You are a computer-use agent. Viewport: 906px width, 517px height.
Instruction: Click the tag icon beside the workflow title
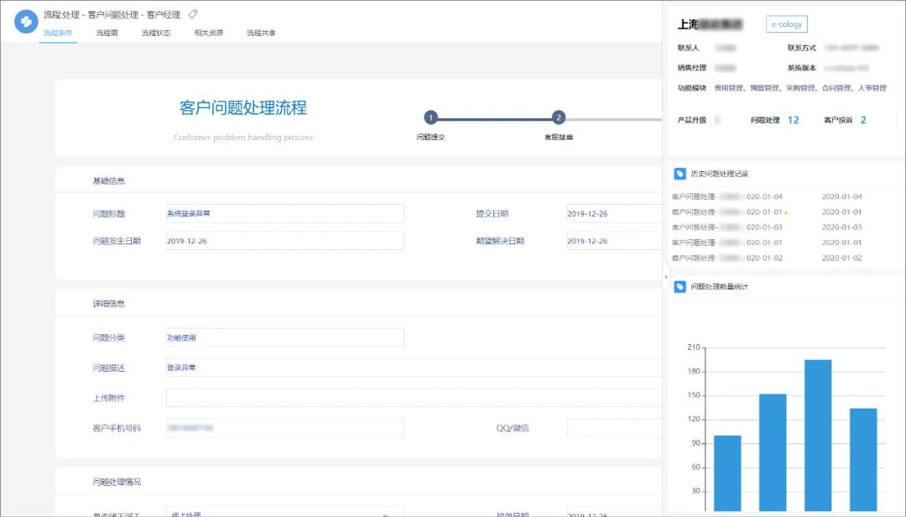pyautogui.click(x=193, y=14)
